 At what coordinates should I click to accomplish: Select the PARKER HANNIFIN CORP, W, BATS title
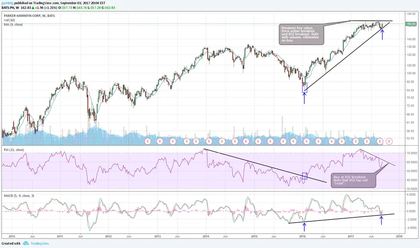click(x=29, y=16)
